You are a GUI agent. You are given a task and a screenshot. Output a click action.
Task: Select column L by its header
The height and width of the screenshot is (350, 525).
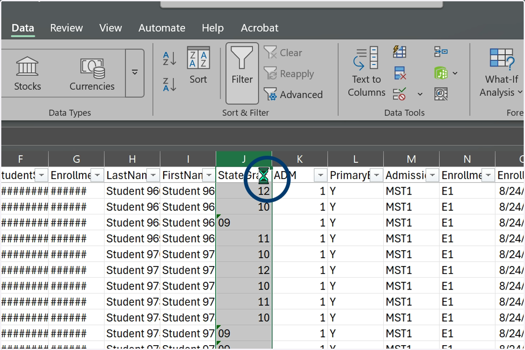356,159
